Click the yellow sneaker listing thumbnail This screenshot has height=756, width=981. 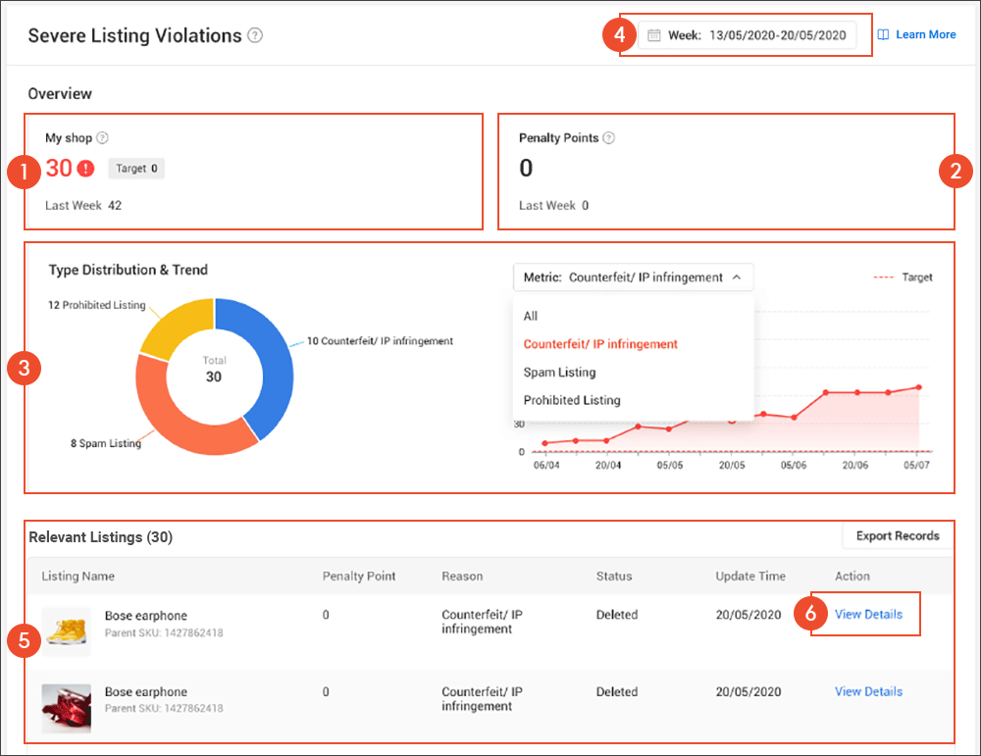click(x=67, y=630)
